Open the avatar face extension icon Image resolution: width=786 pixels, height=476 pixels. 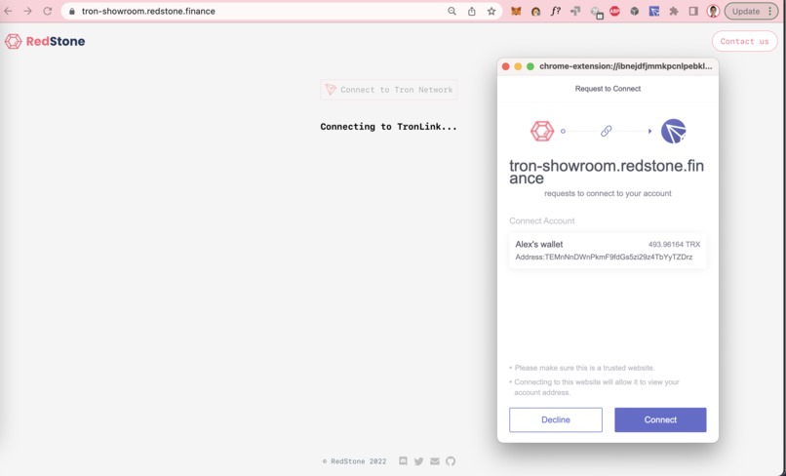click(x=535, y=11)
